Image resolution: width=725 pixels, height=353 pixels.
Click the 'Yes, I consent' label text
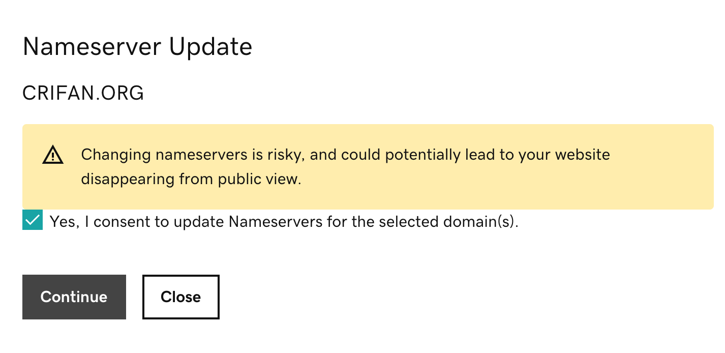coord(284,222)
